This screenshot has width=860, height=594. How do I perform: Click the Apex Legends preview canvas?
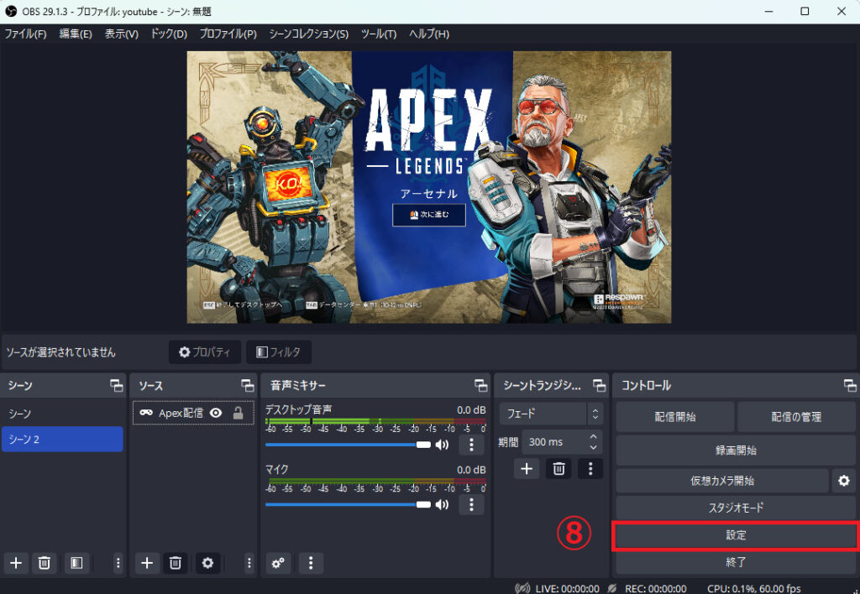[429, 187]
